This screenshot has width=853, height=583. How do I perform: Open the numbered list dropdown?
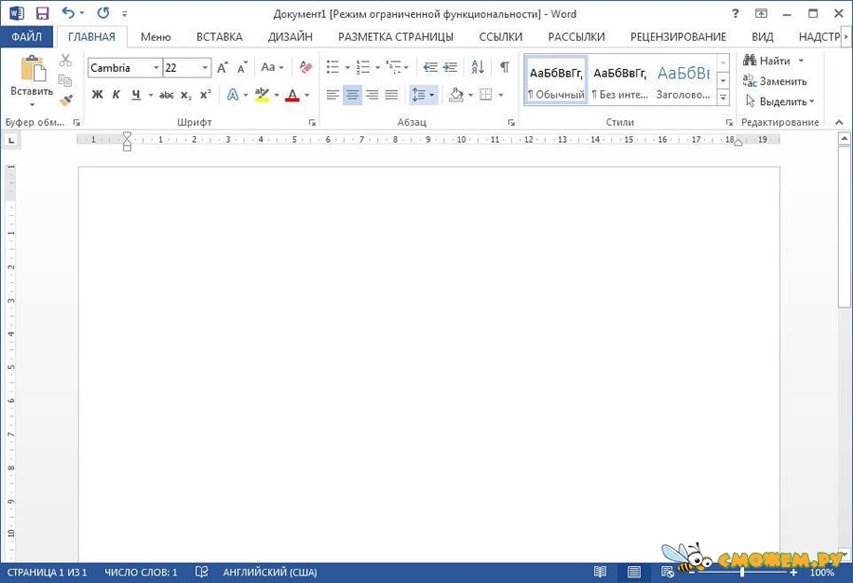(377, 68)
